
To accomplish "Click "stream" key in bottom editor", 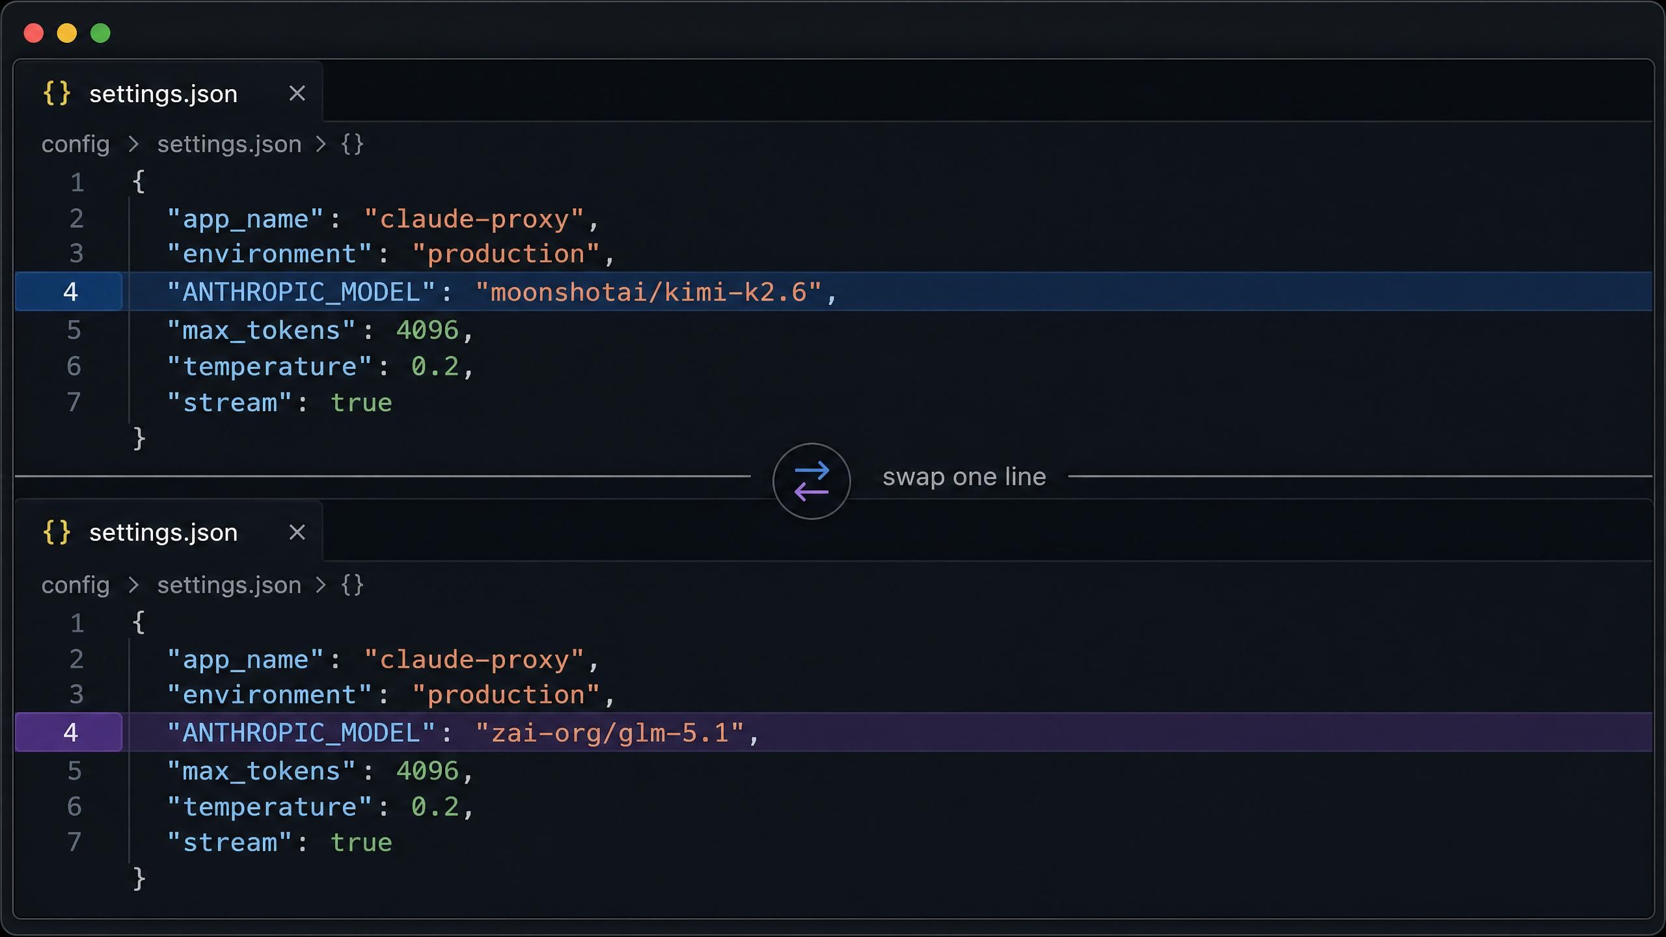I will coord(229,843).
